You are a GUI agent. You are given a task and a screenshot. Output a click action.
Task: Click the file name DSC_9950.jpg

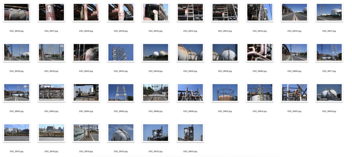(190, 152)
